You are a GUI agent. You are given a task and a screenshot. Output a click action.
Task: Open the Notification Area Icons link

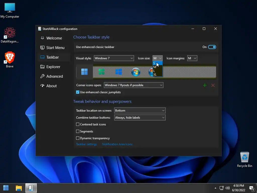117,144
